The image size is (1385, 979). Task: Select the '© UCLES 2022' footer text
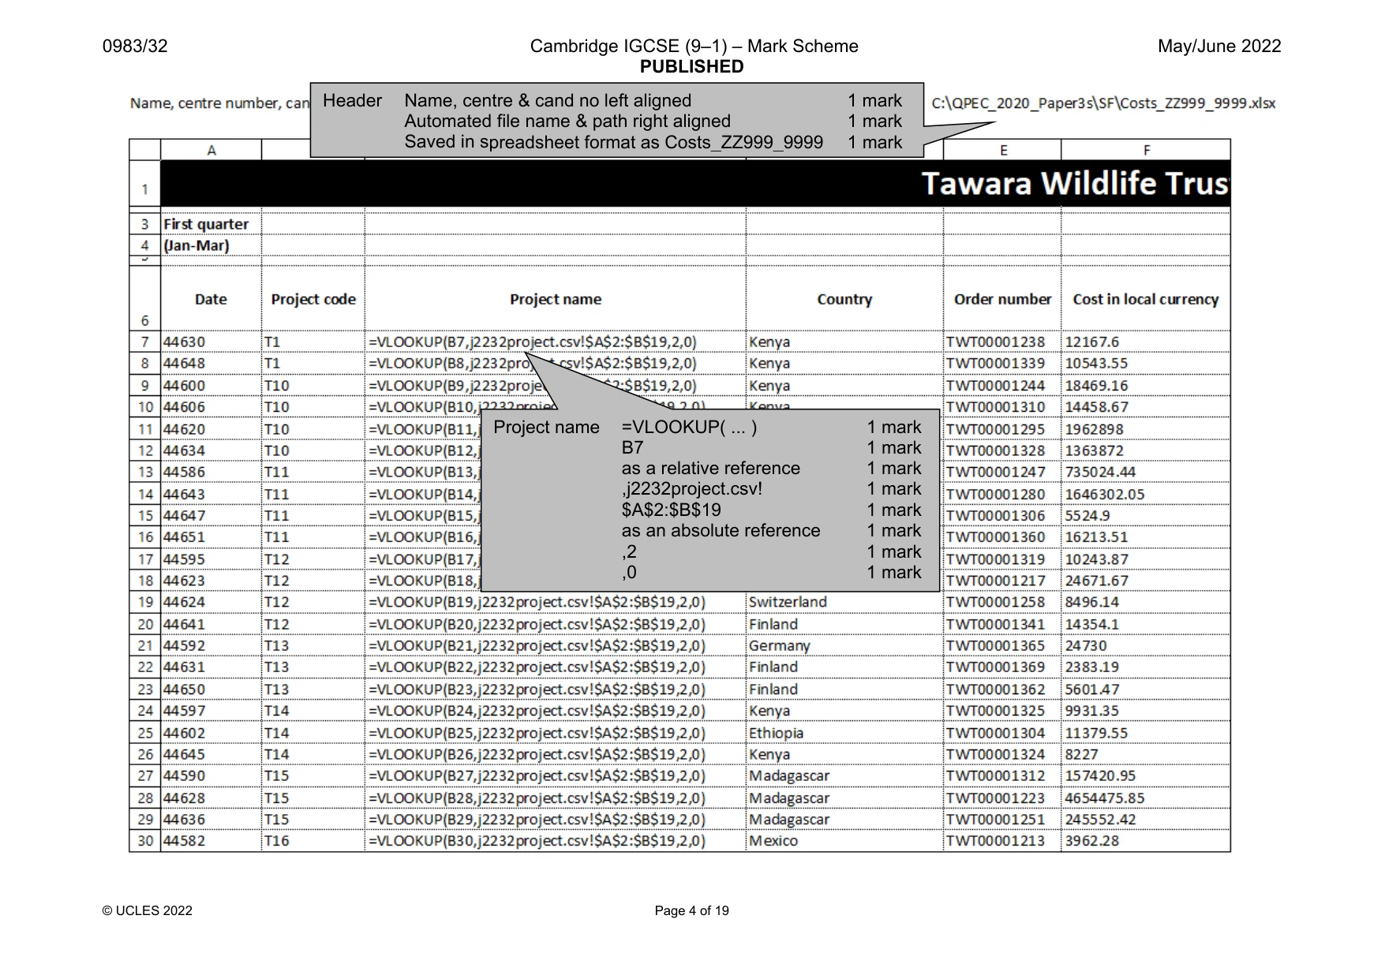(x=148, y=911)
